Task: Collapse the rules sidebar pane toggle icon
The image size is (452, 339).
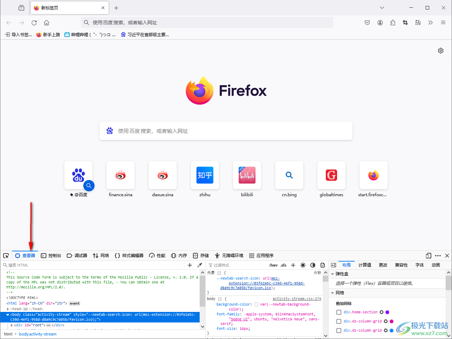Action: point(334,265)
